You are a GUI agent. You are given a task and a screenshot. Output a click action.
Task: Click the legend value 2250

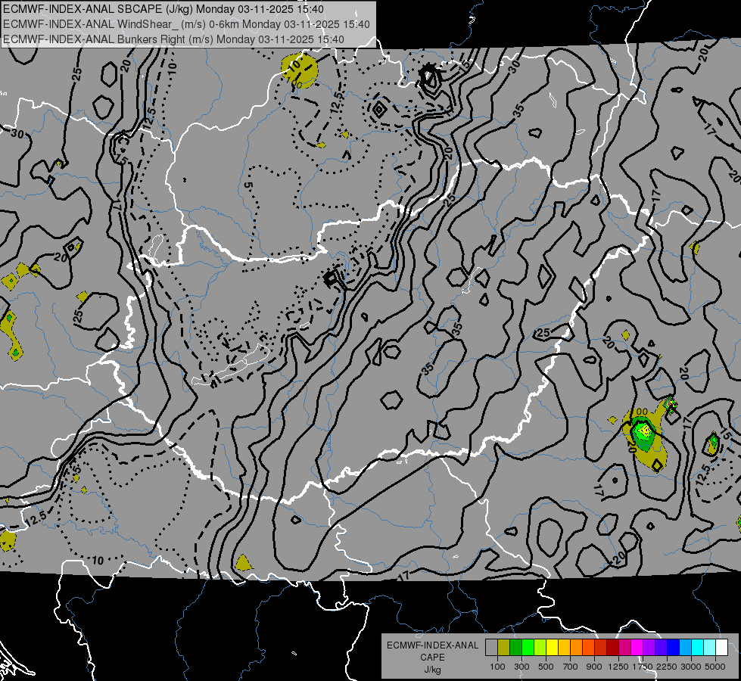point(667,667)
